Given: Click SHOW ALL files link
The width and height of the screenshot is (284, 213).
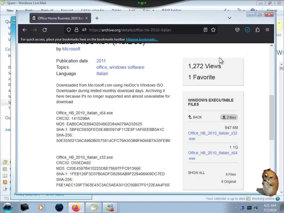Looking at the screenshot, I should point(196,173).
